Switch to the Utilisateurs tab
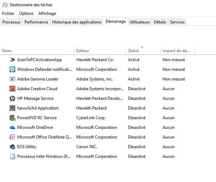Image resolution: width=216 pixels, height=182 pixels. pyautogui.click(x=140, y=22)
